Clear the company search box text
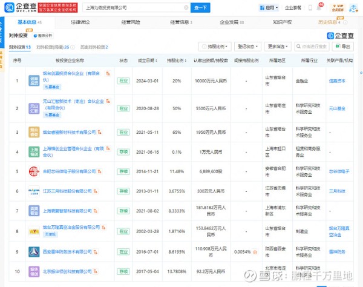Screen dimensions: 363x287 (186, 8)
